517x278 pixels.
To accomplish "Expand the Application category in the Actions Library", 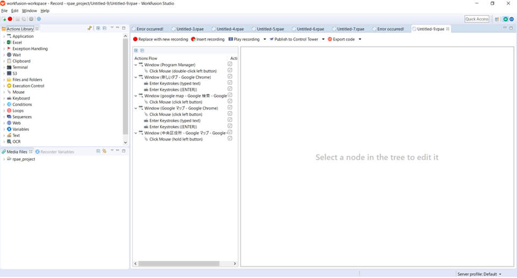I will 4,37.
